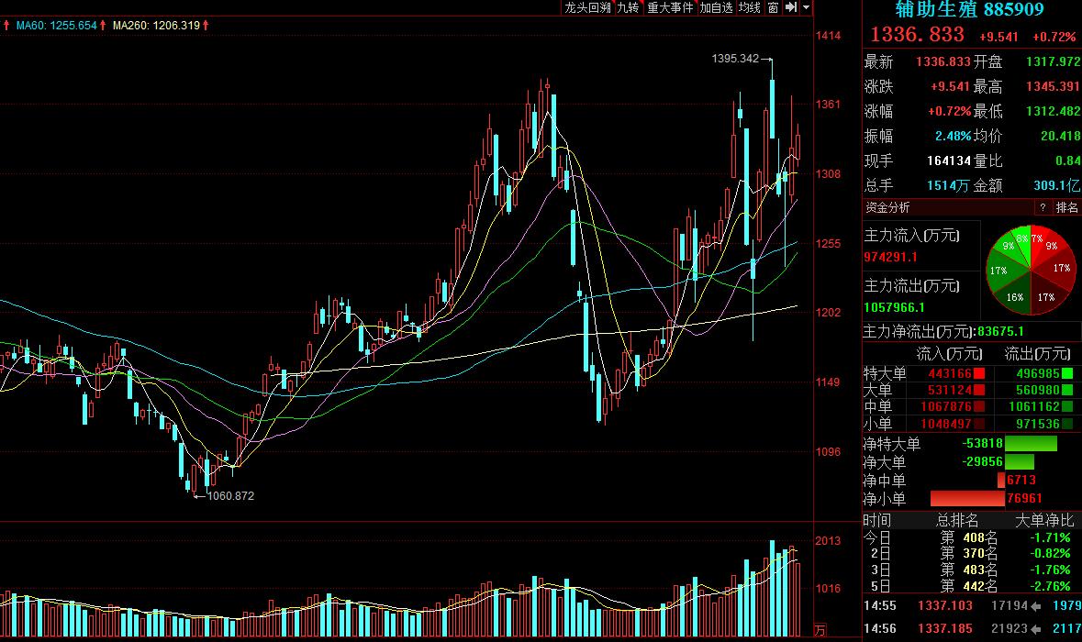Click the 最高 value 1345.391
Viewport: 1082px width, 642px height.
click(x=1053, y=86)
